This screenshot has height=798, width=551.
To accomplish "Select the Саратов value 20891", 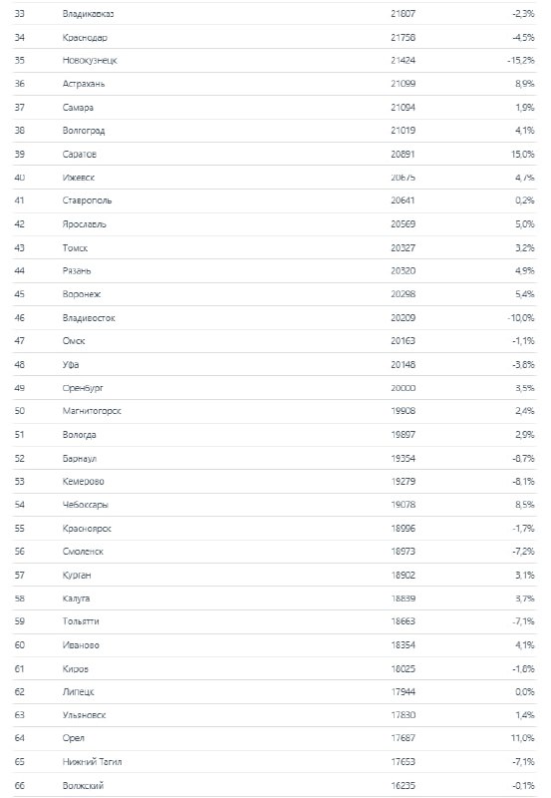I will [x=404, y=155].
